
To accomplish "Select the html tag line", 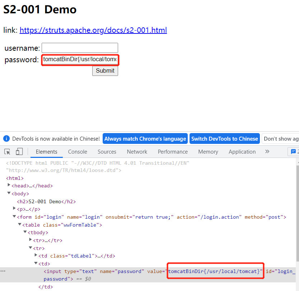I will click(15, 178).
